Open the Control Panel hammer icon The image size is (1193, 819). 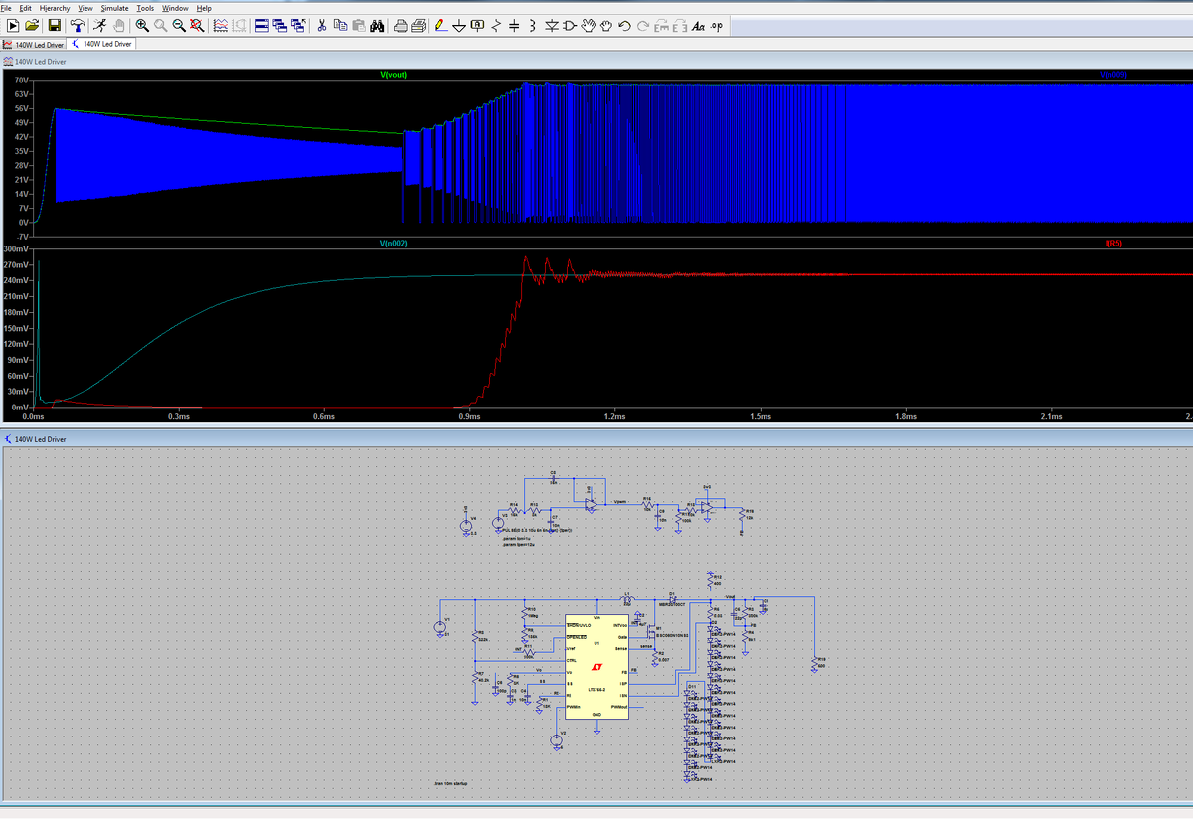point(78,25)
